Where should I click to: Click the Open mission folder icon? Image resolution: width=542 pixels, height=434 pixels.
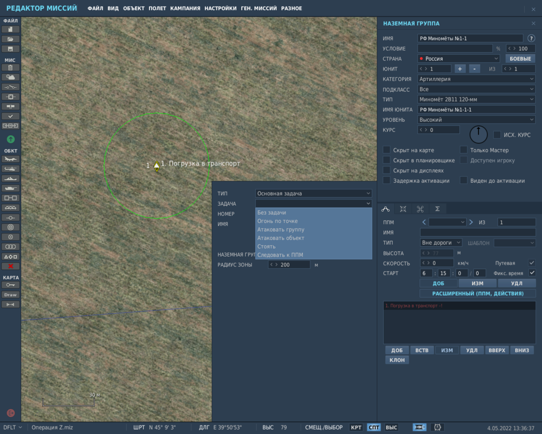click(x=11, y=39)
